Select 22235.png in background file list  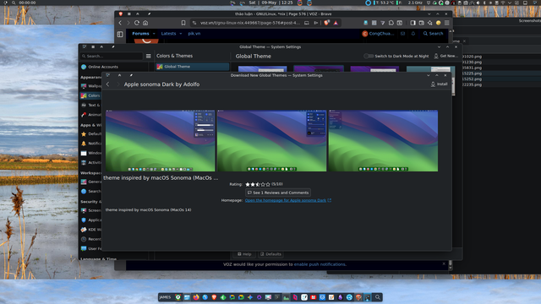click(x=472, y=84)
